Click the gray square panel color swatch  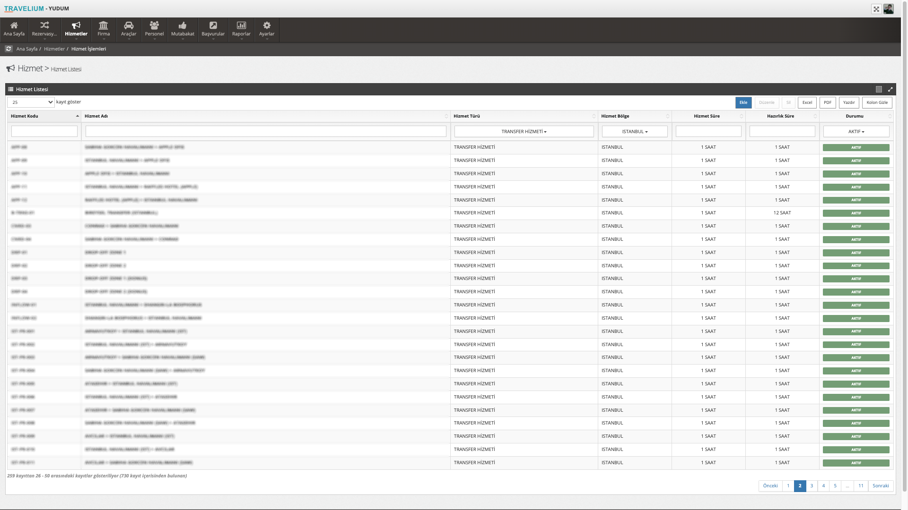click(x=879, y=89)
